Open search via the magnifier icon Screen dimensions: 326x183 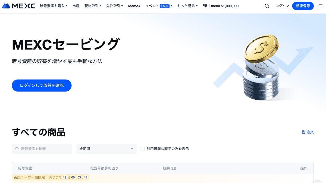pos(267,6)
